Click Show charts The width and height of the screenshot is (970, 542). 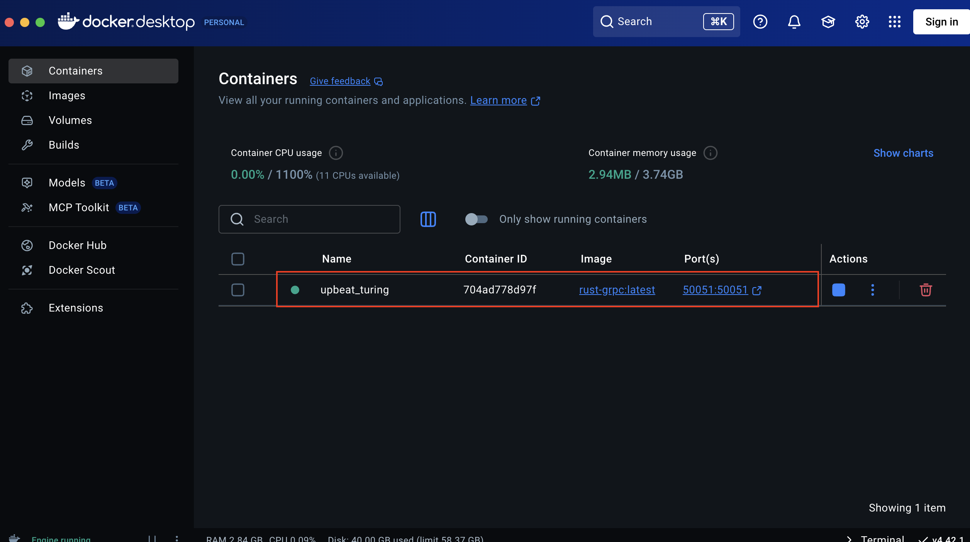[904, 153]
